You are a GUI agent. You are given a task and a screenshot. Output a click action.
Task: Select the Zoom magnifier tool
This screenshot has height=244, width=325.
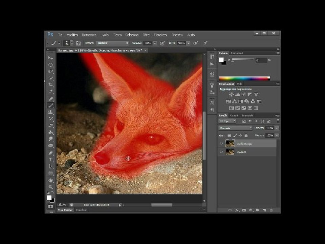pos(50,187)
